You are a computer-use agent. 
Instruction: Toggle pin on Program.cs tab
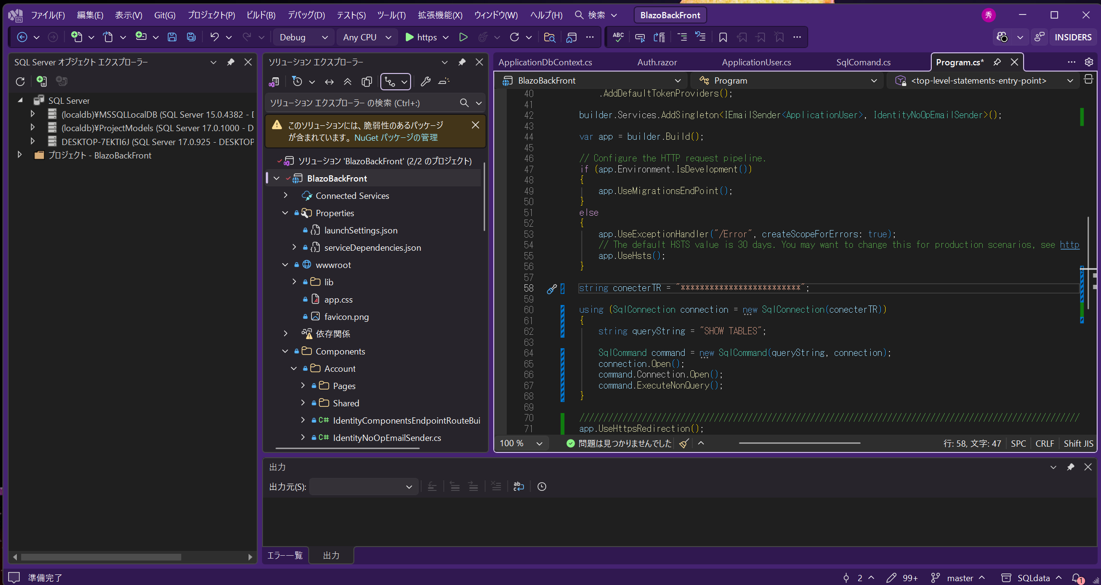click(x=997, y=62)
